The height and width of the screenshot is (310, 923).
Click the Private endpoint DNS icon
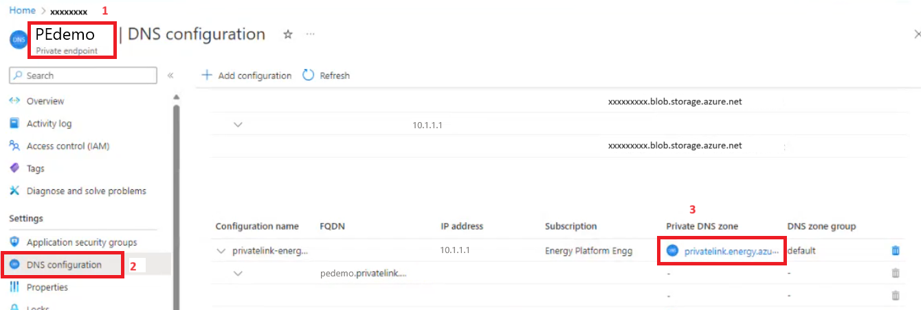(18, 40)
